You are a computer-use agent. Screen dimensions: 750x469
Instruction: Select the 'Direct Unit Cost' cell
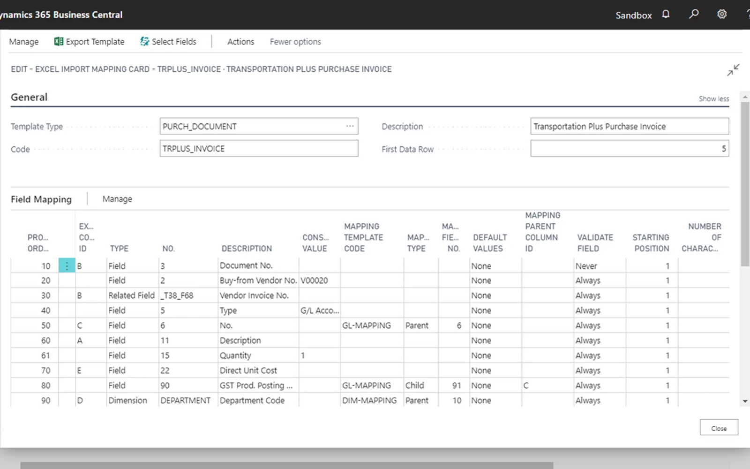258,371
